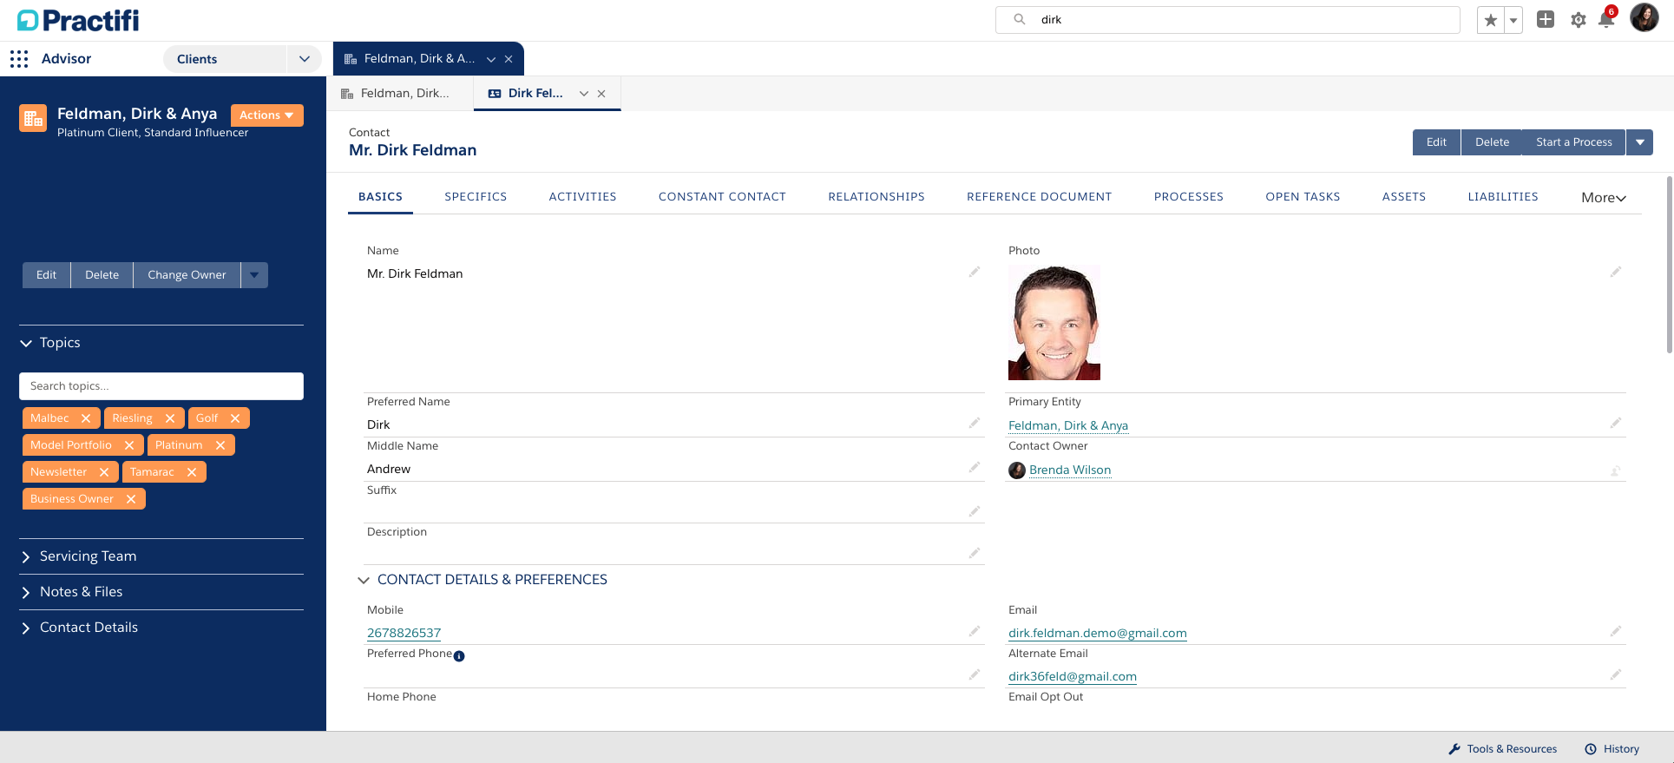Open the setup gear icon
1674x763 pixels.
pyautogui.click(x=1579, y=20)
